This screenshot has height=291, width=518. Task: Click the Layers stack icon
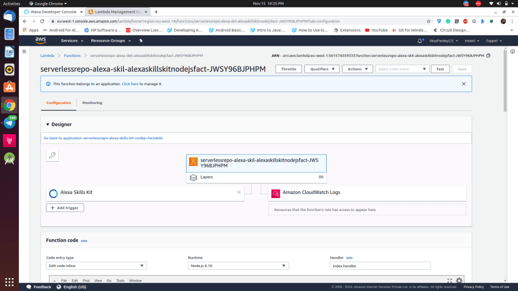coord(193,178)
